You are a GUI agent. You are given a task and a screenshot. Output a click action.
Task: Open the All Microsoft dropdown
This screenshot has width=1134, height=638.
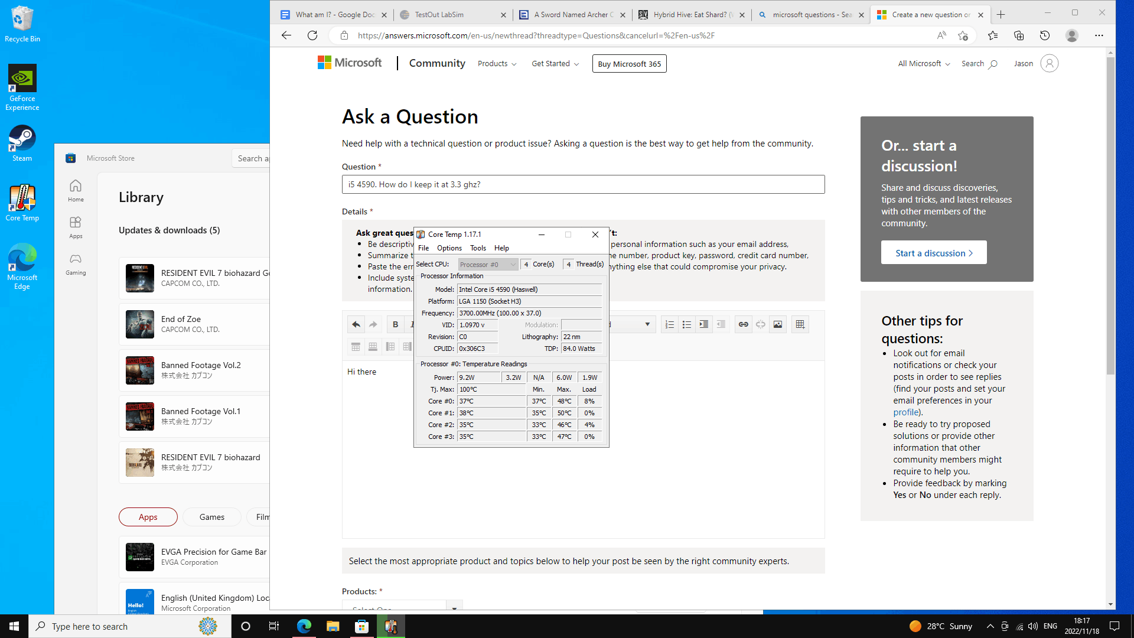tap(924, 64)
